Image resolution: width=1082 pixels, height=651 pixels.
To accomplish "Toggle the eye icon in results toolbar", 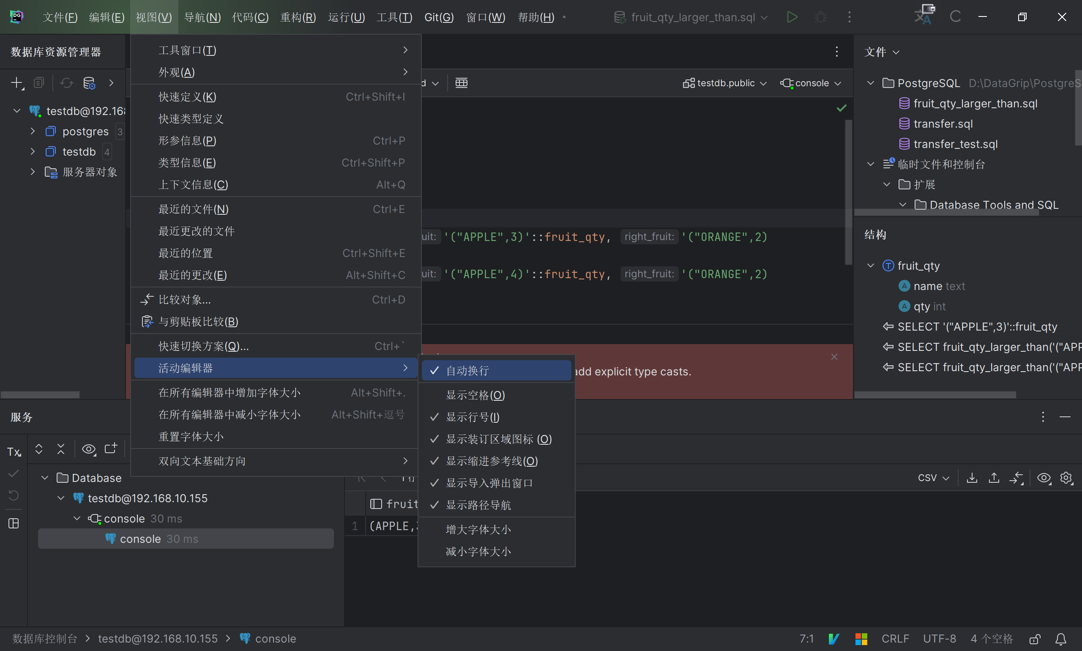I will pyautogui.click(x=1044, y=478).
